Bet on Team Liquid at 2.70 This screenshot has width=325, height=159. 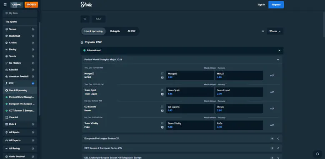[x=239, y=92]
